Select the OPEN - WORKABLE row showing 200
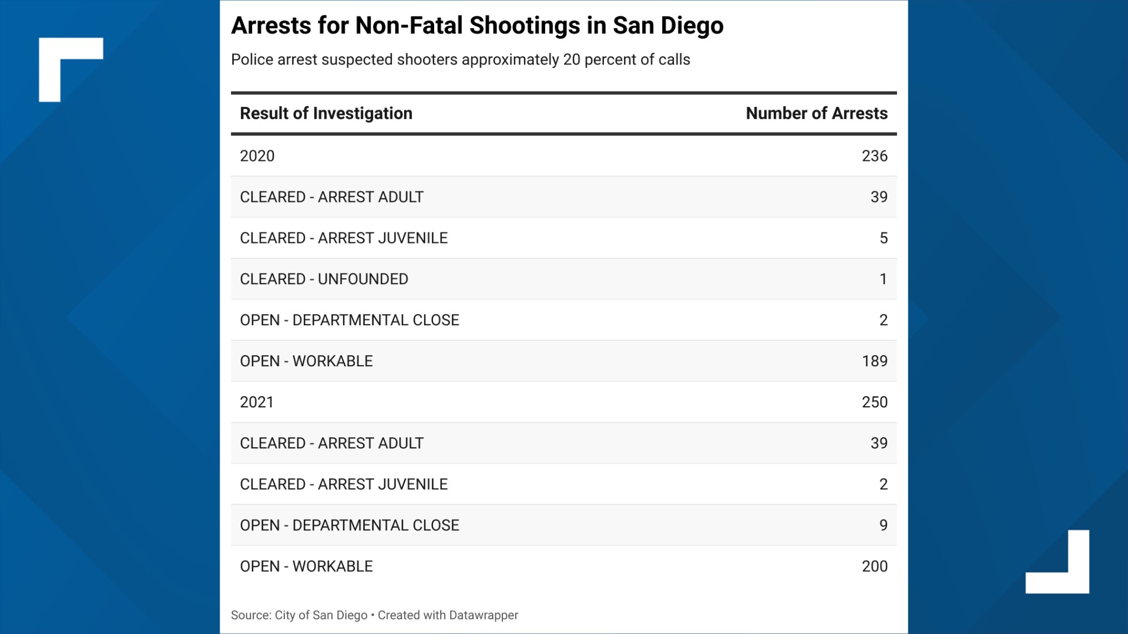This screenshot has width=1128, height=634. tap(564, 566)
